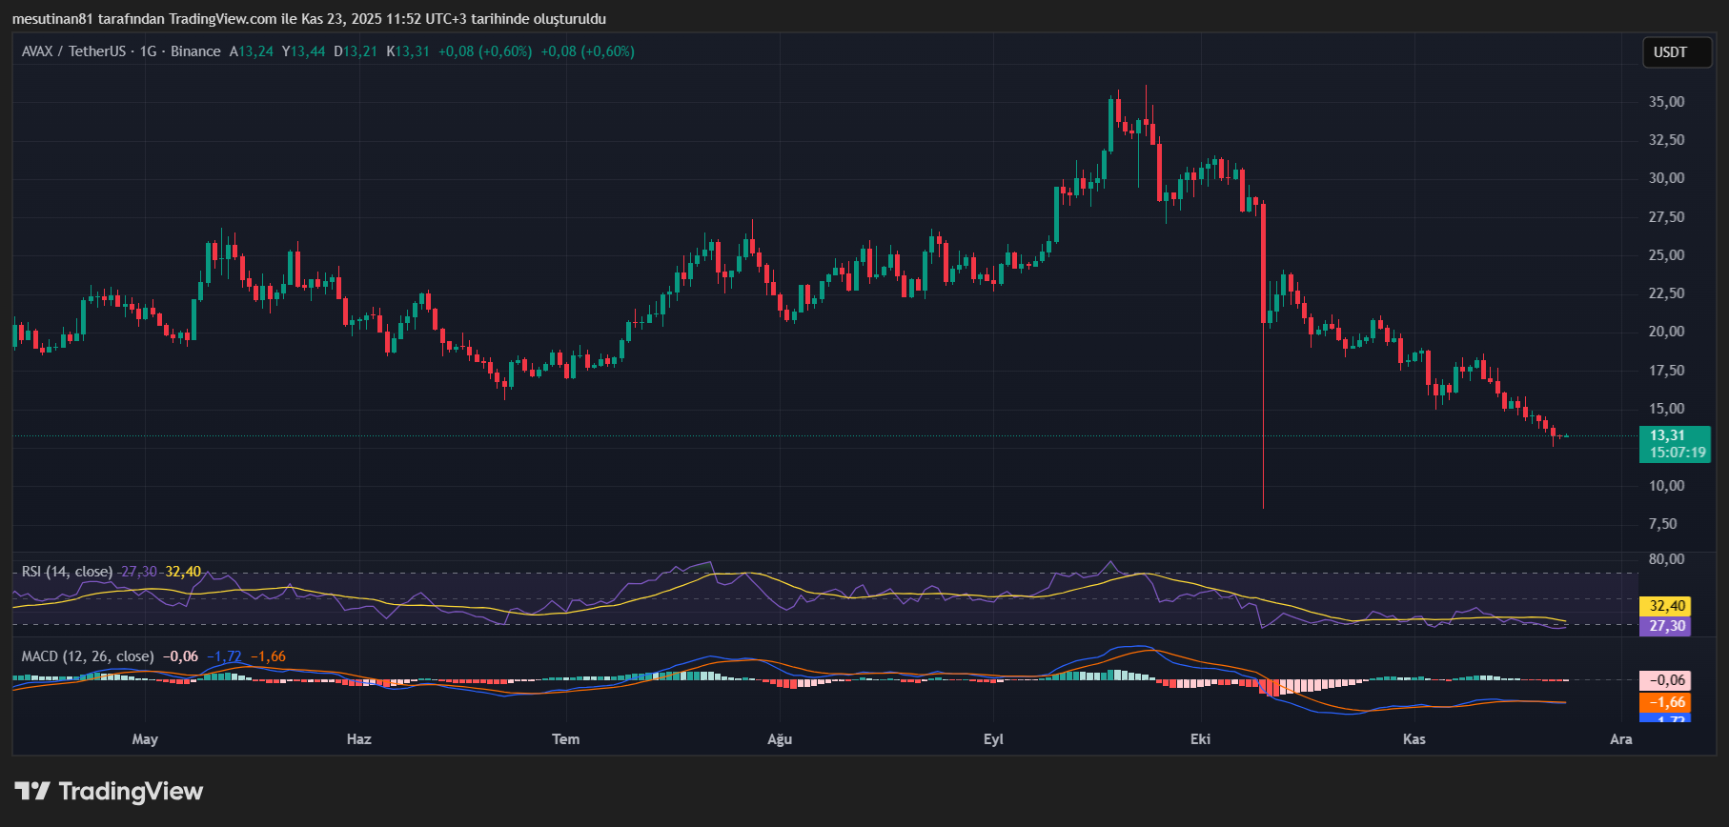Click the AVAX / TetherUS symbol title

click(73, 51)
